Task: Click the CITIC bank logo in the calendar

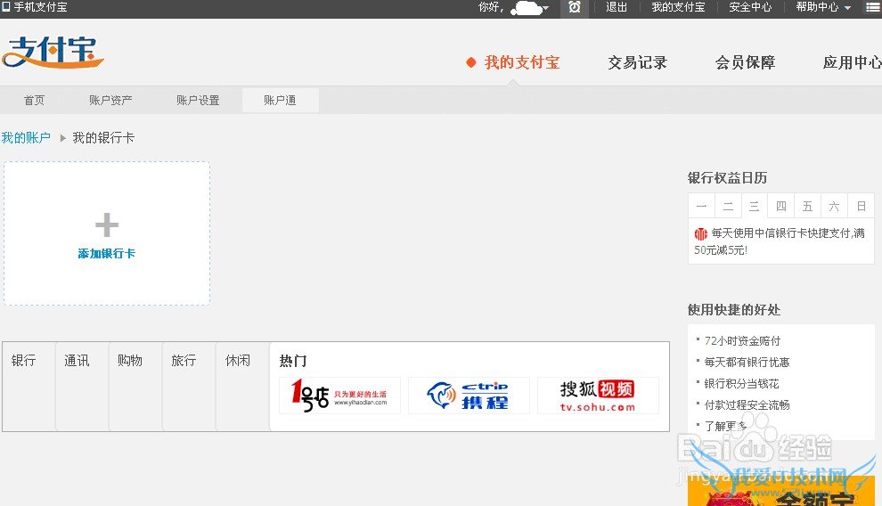Action: pos(701,234)
